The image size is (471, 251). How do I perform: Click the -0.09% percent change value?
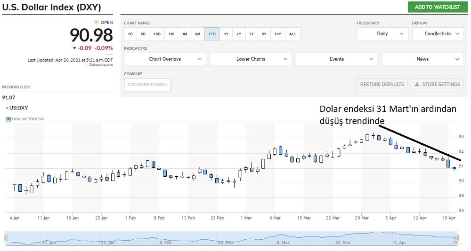[104, 48]
